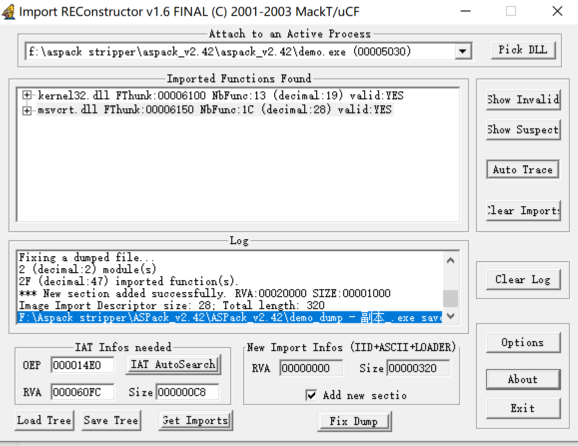Click the Clear Log button
Viewport: 578px width, 446px height.
pos(523,279)
